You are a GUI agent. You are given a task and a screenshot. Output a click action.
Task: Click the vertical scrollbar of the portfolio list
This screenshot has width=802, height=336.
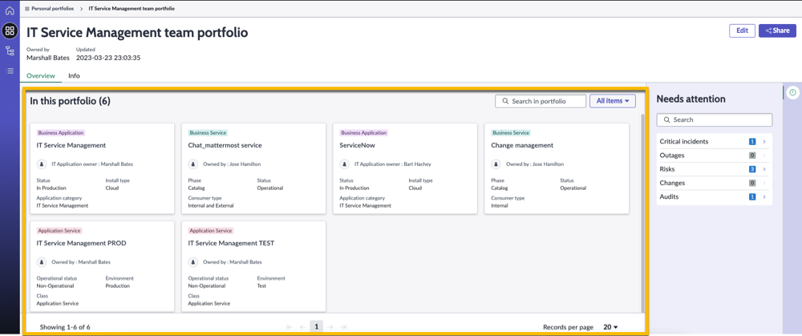[643, 213]
